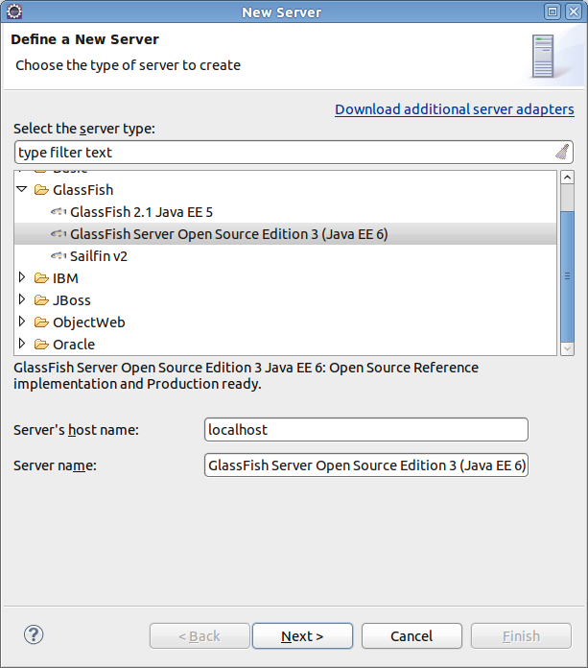Click the < Back button
The height and width of the screenshot is (668, 588).
200,636
